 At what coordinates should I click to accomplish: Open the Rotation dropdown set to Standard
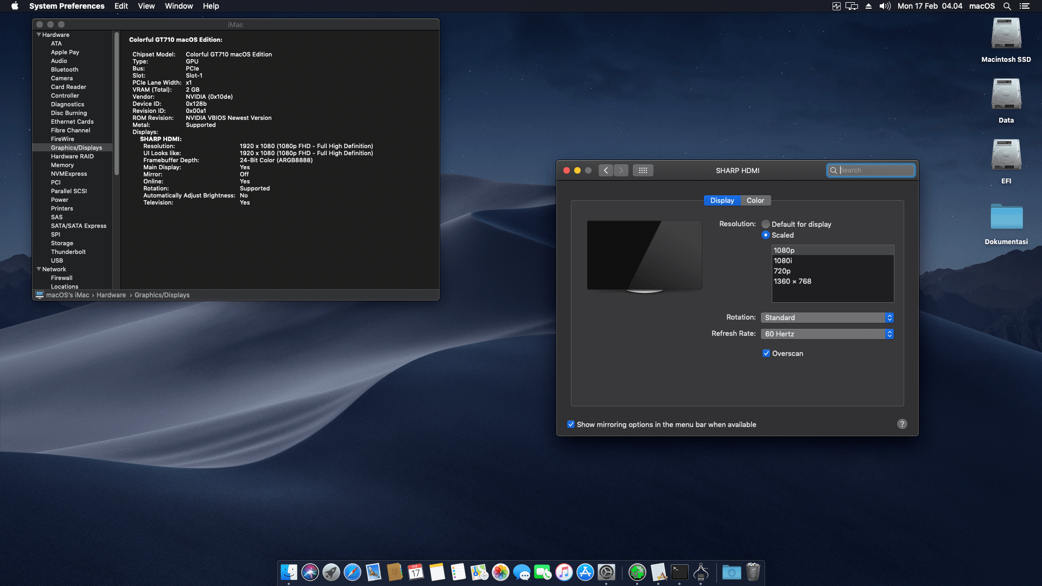click(827, 317)
